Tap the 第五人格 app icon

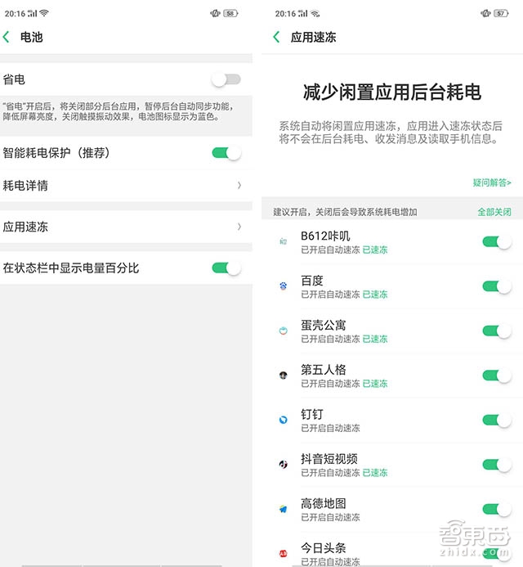284,376
